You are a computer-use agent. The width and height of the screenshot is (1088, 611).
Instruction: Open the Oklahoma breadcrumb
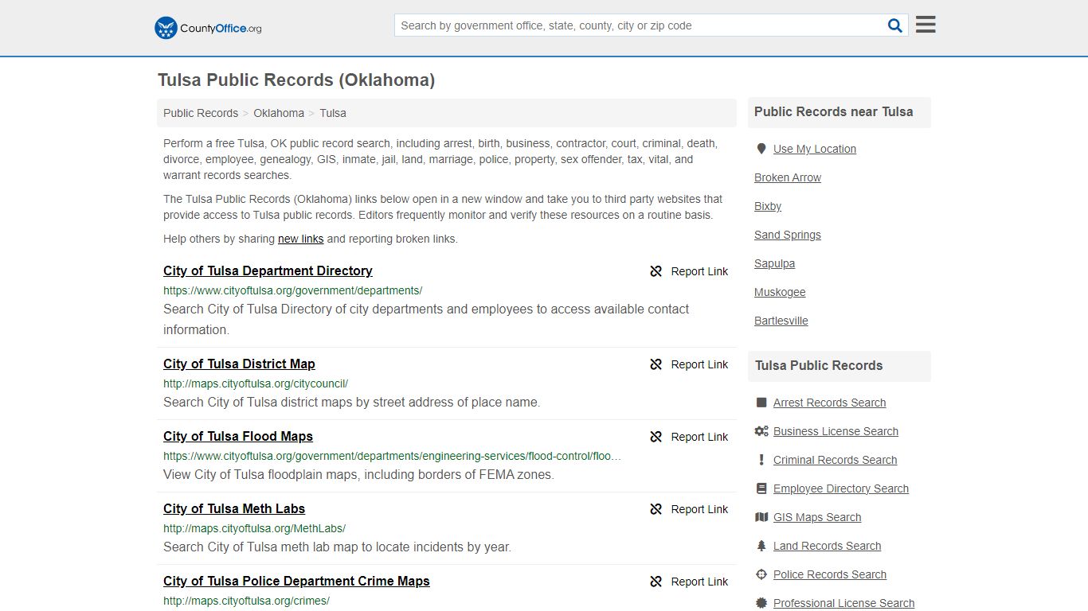(279, 113)
